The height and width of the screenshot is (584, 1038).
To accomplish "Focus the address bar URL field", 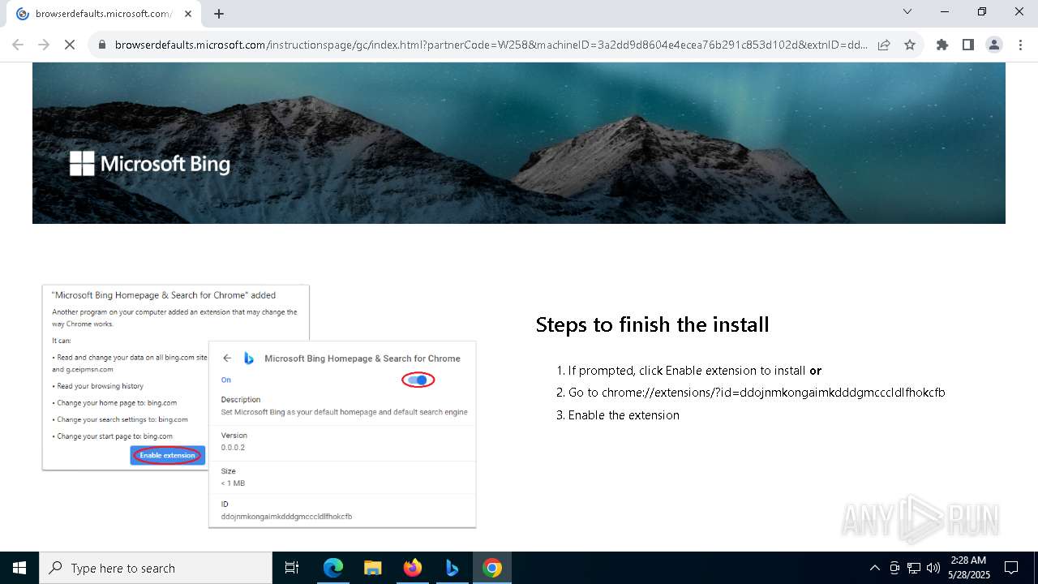I will point(491,45).
